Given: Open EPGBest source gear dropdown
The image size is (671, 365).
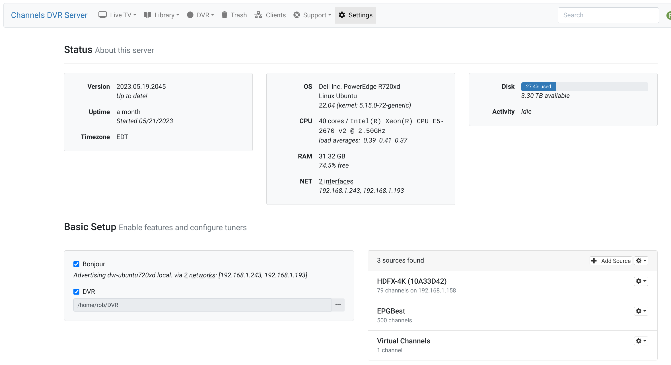Looking at the screenshot, I should click(641, 311).
